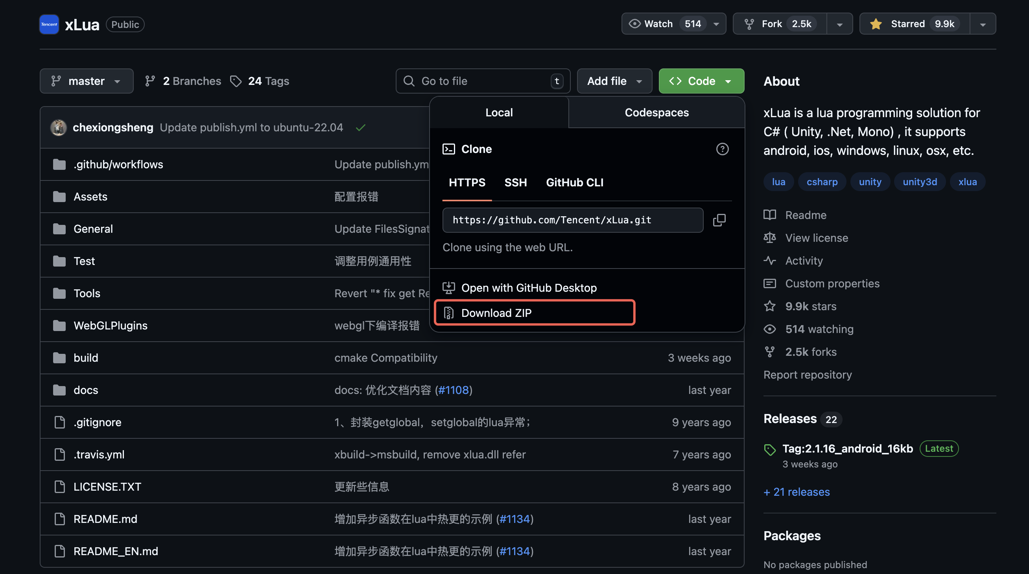View license via the scales icon
Screen dimensions: 1029x574
[770, 237]
